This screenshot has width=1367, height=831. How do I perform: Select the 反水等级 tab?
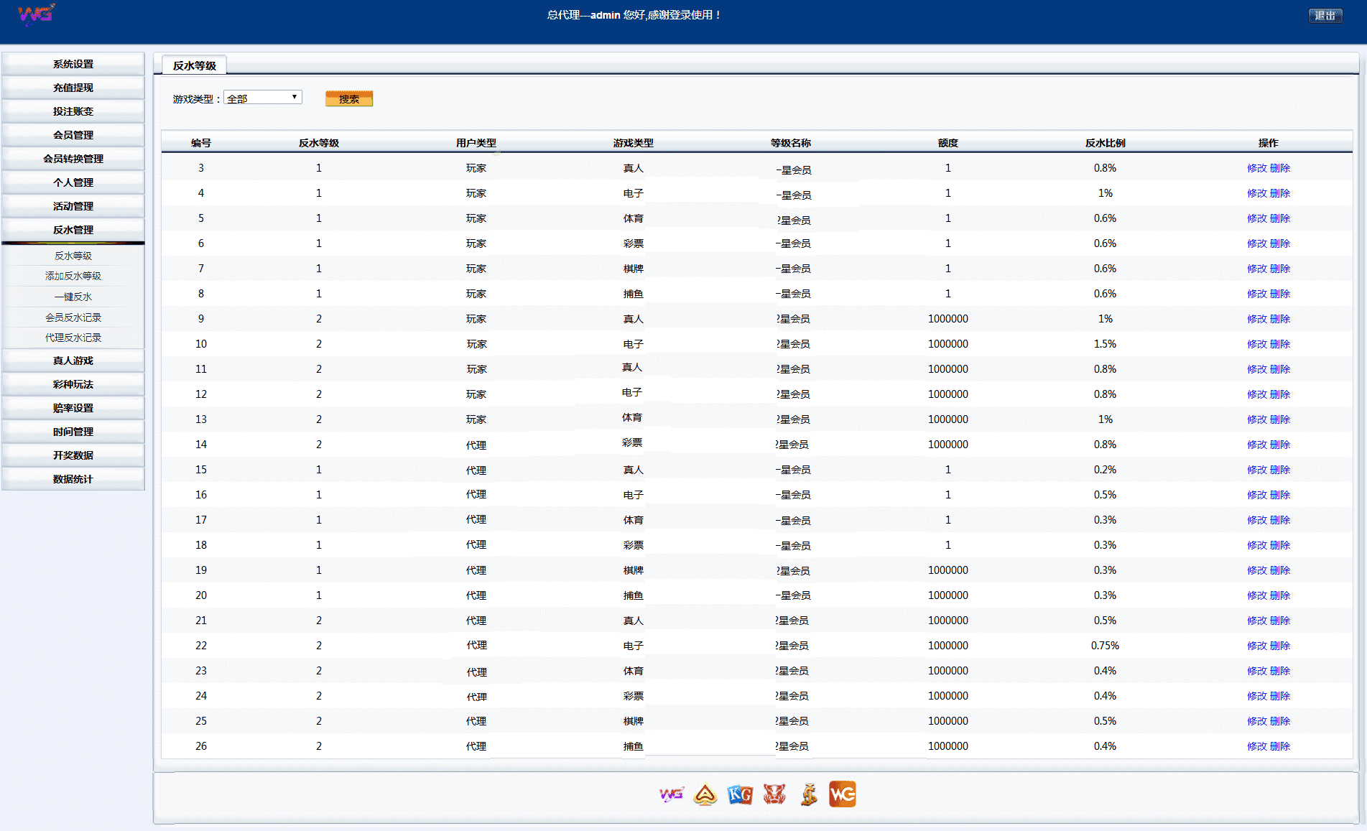(x=194, y=65)
